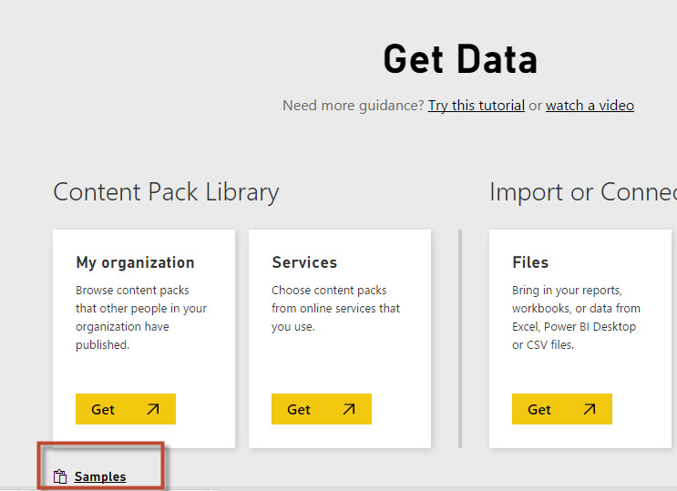
Task: Open the 'Try this tutorial' link
Action: click(x=476, y=106)
